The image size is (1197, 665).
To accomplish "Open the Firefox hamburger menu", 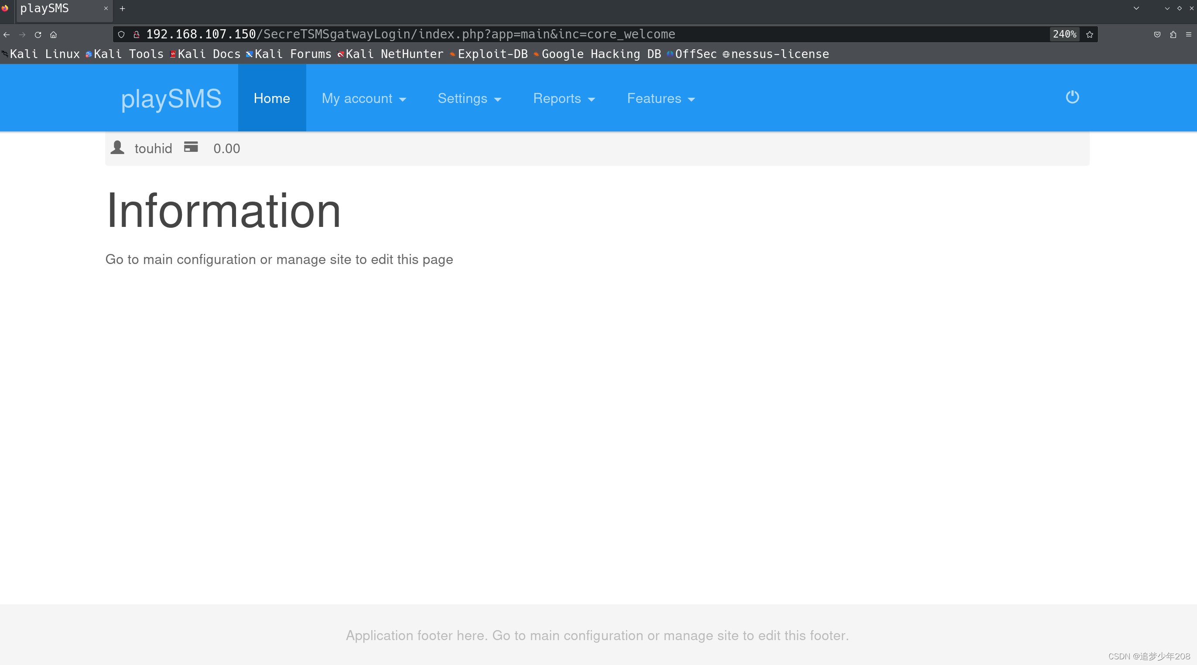I will [x=1189, y=34].
